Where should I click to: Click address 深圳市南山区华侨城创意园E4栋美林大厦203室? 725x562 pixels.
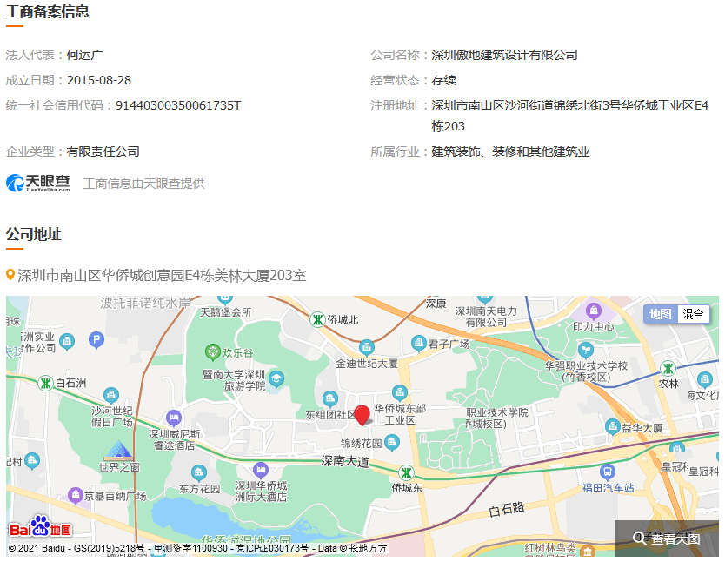click(x=162, y=276)
